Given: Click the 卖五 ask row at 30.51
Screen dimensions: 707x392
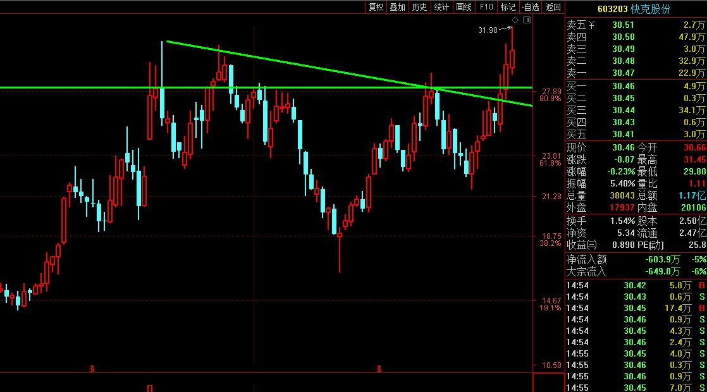Looking at the screenshot, I should [x=636, y=25].
